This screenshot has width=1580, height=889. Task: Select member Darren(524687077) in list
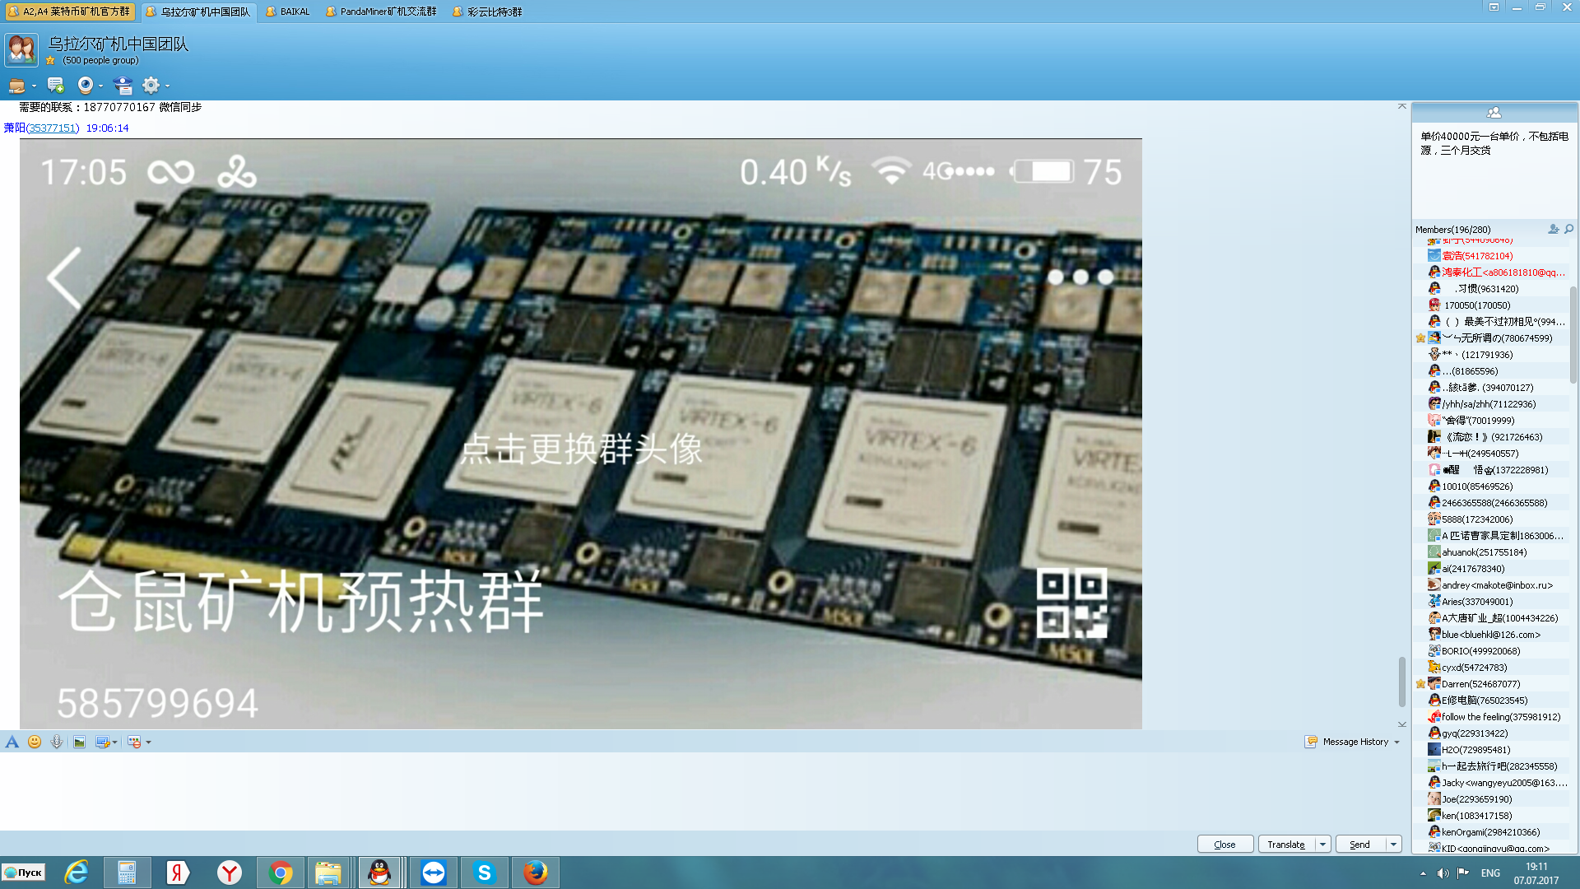tap(1480, 684)
